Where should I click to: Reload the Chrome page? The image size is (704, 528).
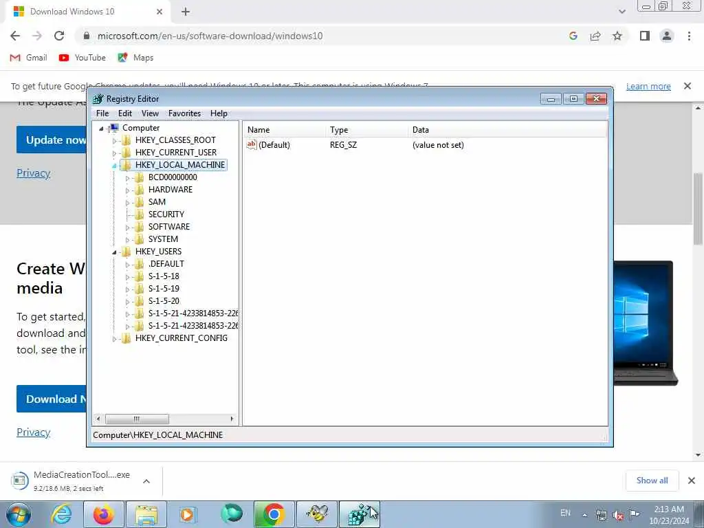[x=59, y=36]
